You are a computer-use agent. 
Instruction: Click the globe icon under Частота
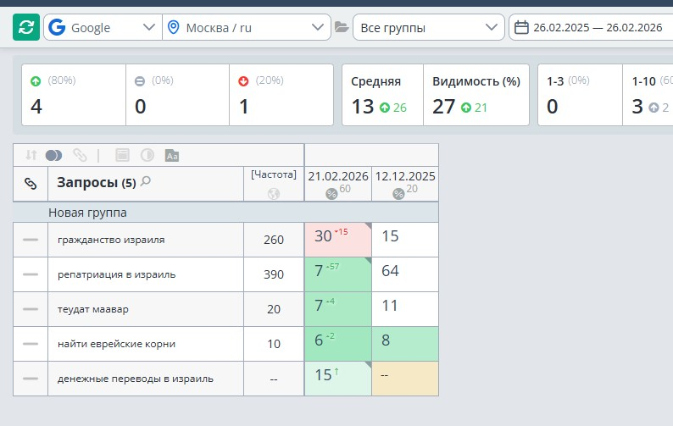coord(274,194)
